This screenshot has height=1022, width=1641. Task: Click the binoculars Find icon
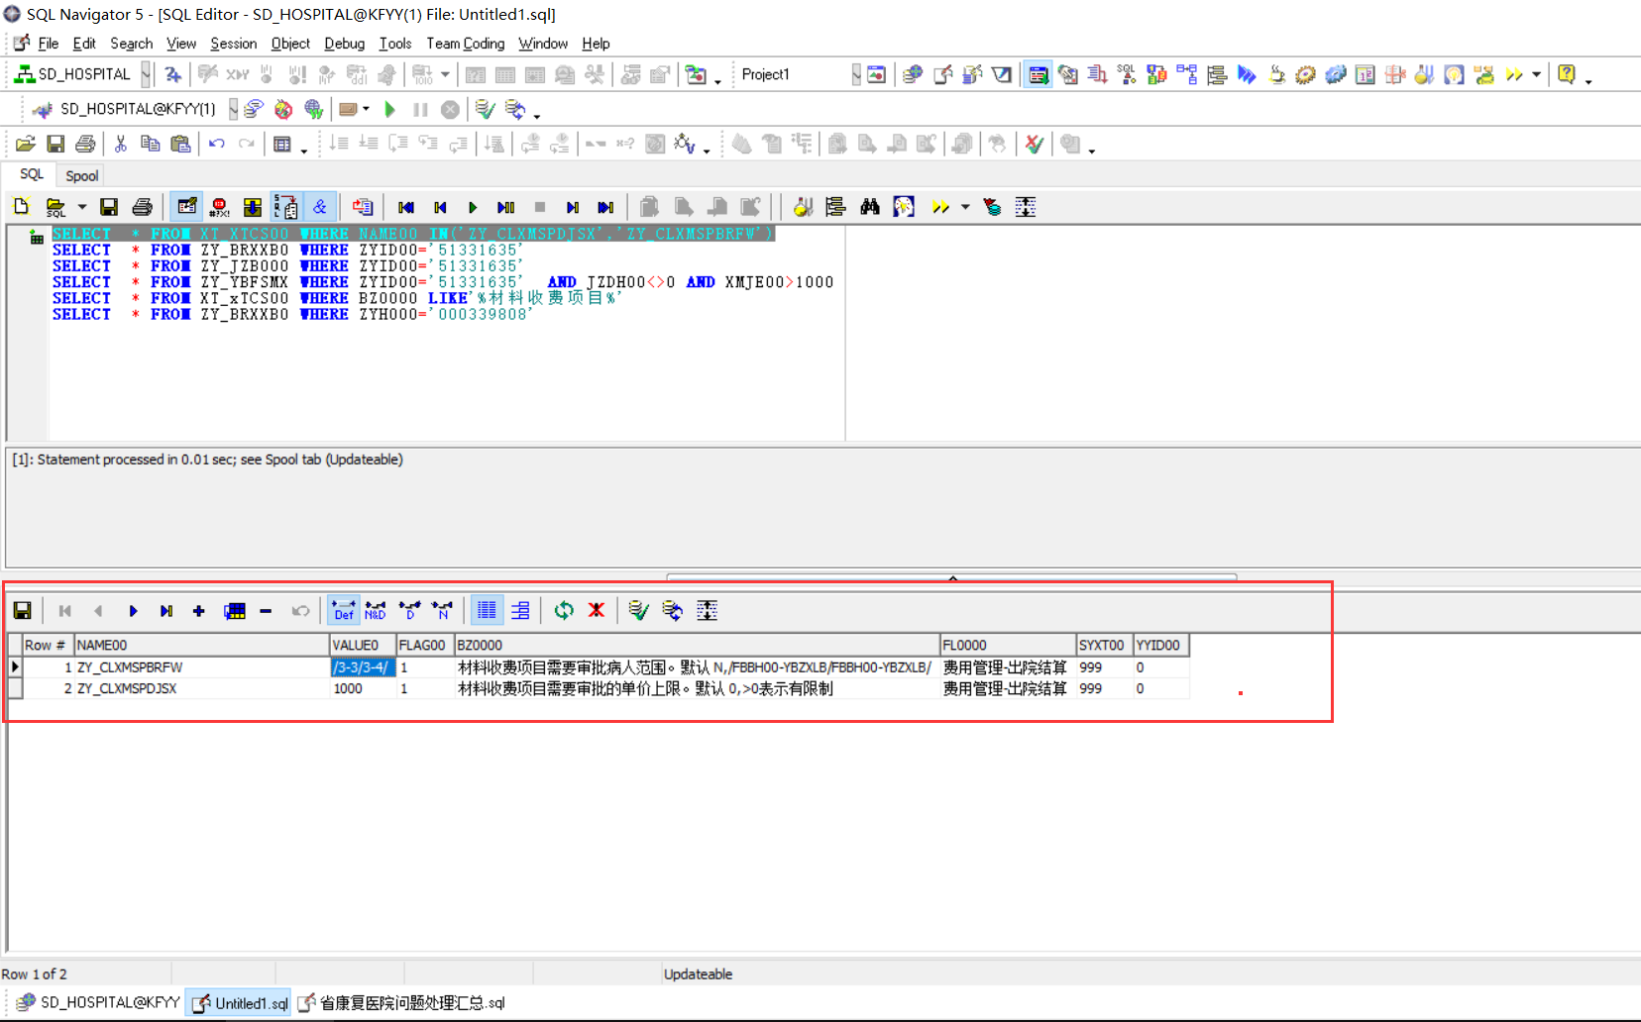click(870, 207)
